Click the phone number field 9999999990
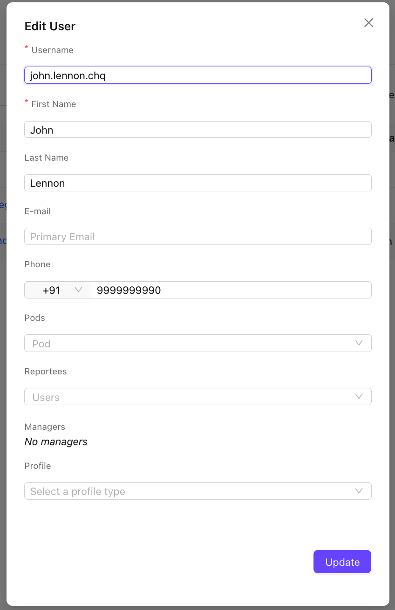Viewport: 395px width, 610px height. (231, 290)
